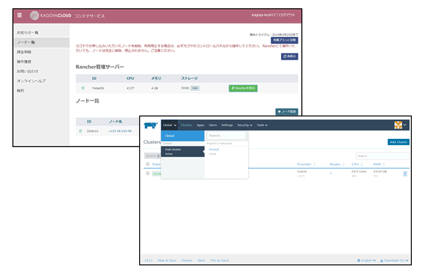Open the Tools dropdown menu
The height and width of the screenshot is (275, 427).
262,125
